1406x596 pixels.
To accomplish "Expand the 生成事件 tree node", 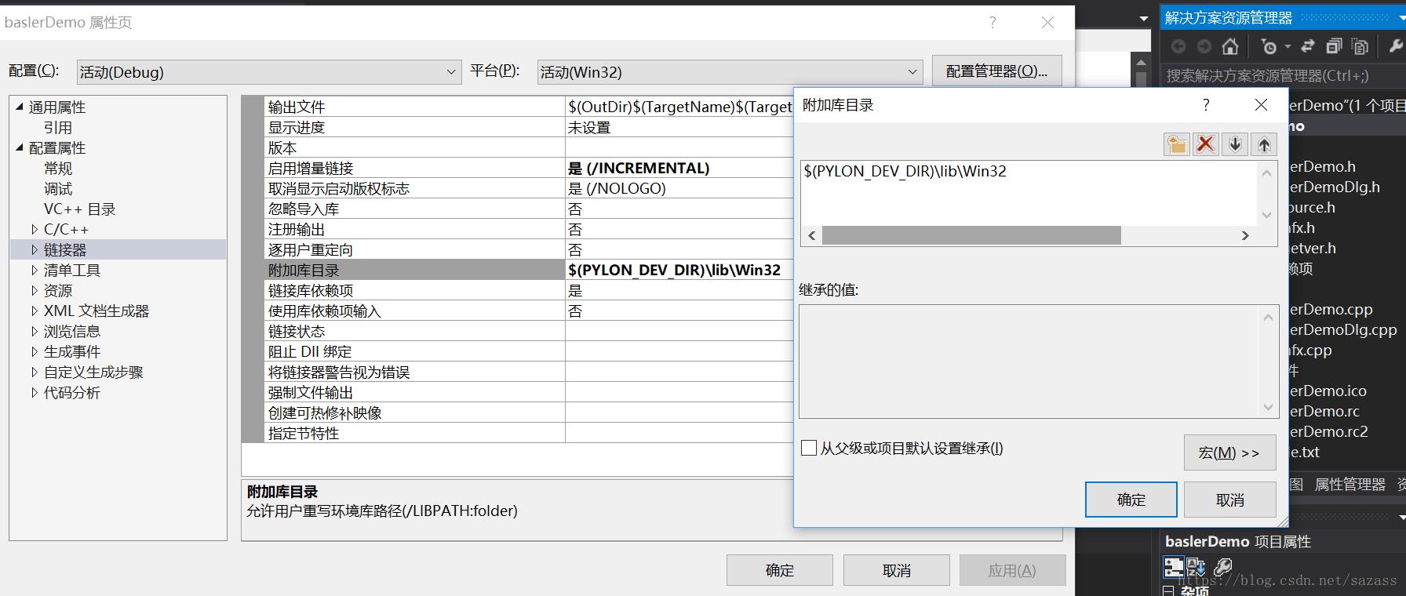I will [x=35, y=351].
